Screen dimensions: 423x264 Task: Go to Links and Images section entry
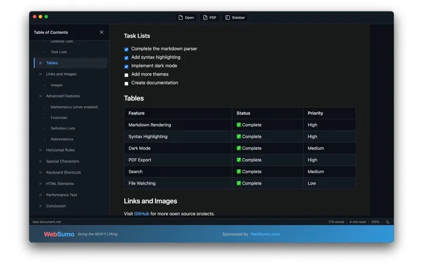61,74
